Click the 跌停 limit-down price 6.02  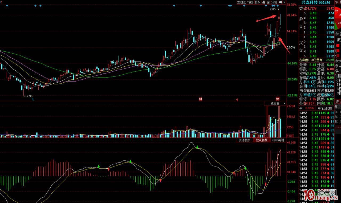(330, 99)
